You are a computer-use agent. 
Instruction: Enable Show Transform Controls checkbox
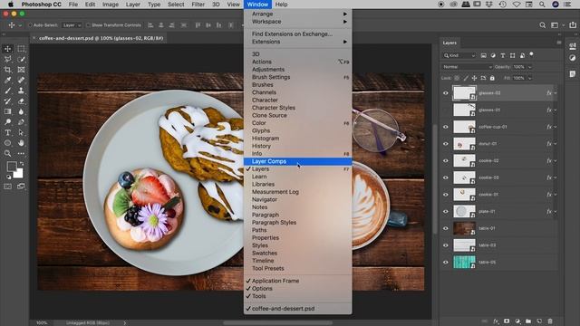(88, 25)
